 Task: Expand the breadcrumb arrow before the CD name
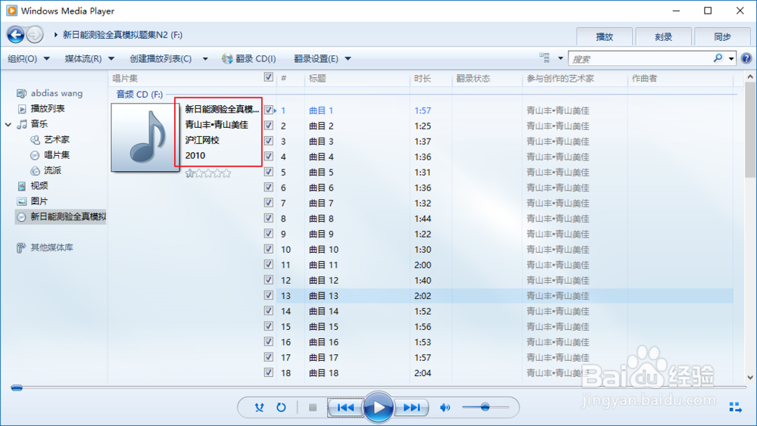(55, 35)
